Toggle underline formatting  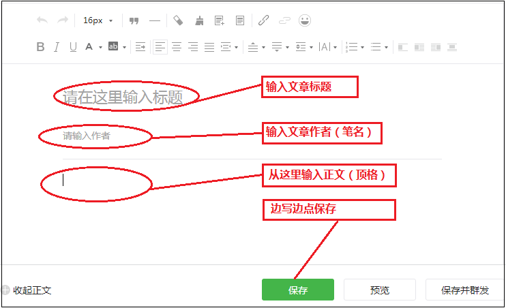(x=73, y=47)
